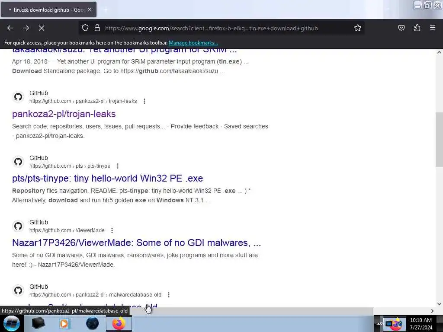The height and width of the screenshot is (332, 443).
Task: Click GitHub site name above pts-tinype
Action: pyautogui.click(x=39, y=158)
